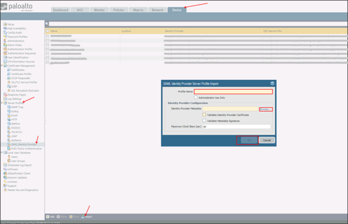Tick the second table row checkbox
This screenshot has height=224, width=348.
(48, 41)
